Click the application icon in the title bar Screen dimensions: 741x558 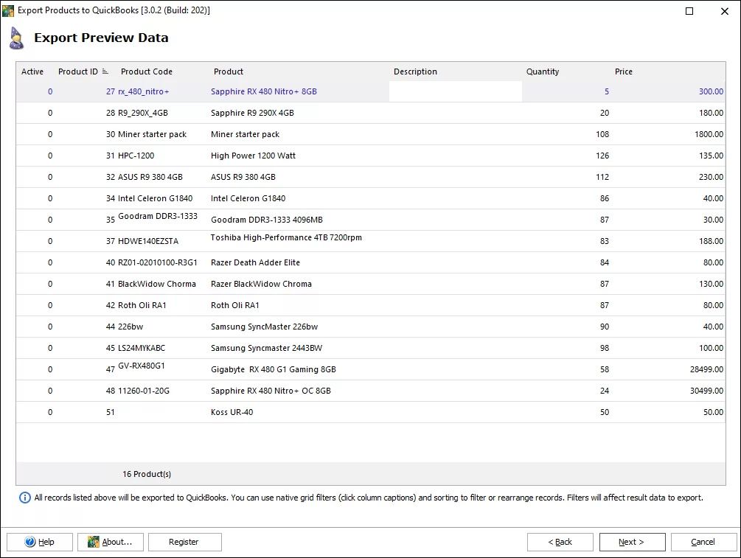pyautogui.click(x=8, y=10)
